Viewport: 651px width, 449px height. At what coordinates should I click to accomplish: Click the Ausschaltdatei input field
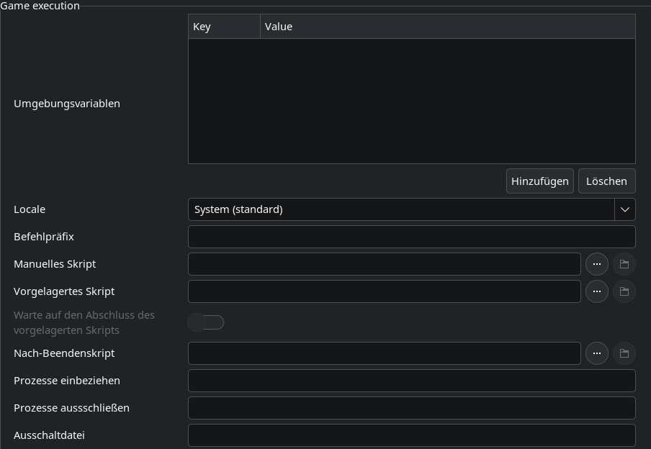coord(411,435)
